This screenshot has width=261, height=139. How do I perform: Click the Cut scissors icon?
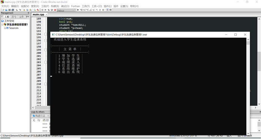[24, 10]
